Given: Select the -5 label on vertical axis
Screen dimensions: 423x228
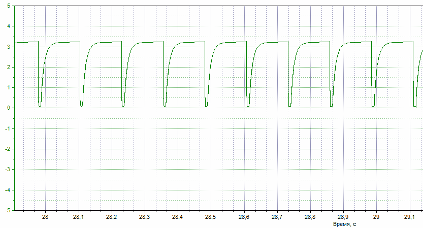Looking at the screenshot, I should click(x=7, y=210).
